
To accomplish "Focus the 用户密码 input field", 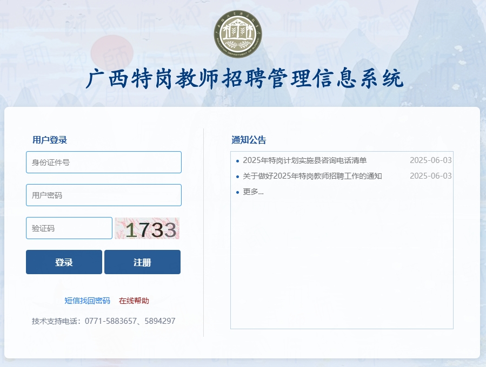I will click(x=104, y=195).
